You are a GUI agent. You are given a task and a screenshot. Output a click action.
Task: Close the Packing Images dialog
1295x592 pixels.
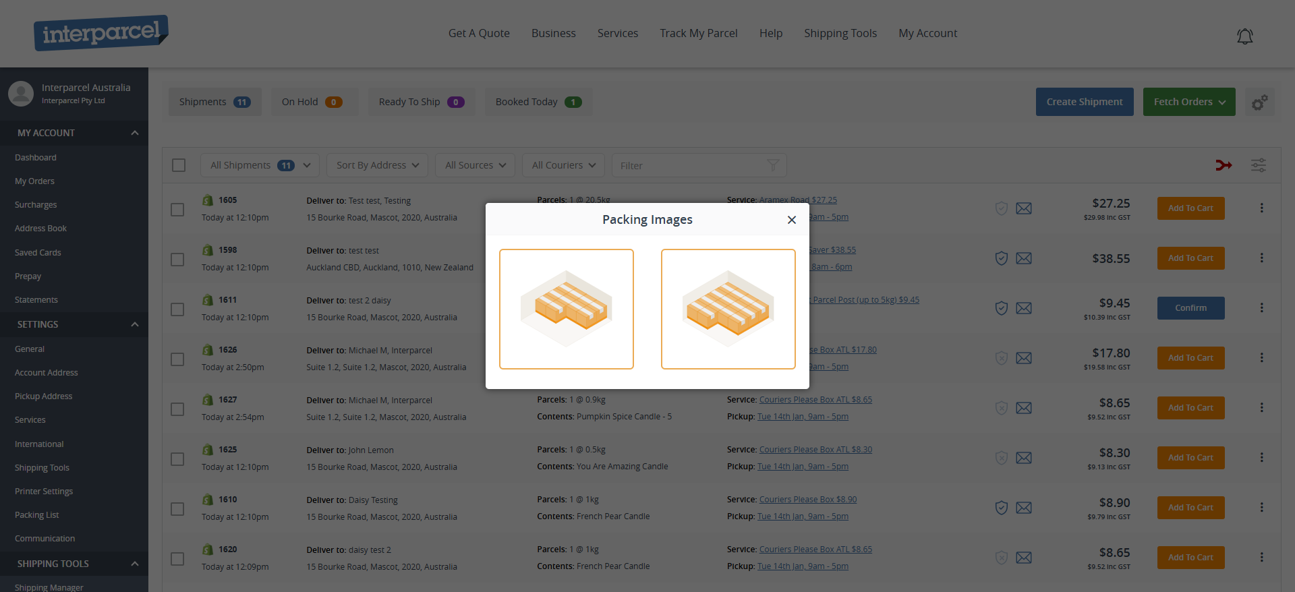coord(791,220)
